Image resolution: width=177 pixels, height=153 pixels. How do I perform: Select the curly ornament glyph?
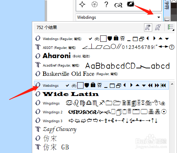(x=118, y=5)
